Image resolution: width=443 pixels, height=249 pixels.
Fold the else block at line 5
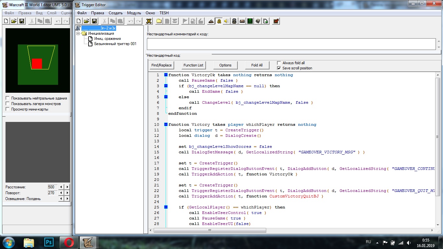click(x=166, y=97)
